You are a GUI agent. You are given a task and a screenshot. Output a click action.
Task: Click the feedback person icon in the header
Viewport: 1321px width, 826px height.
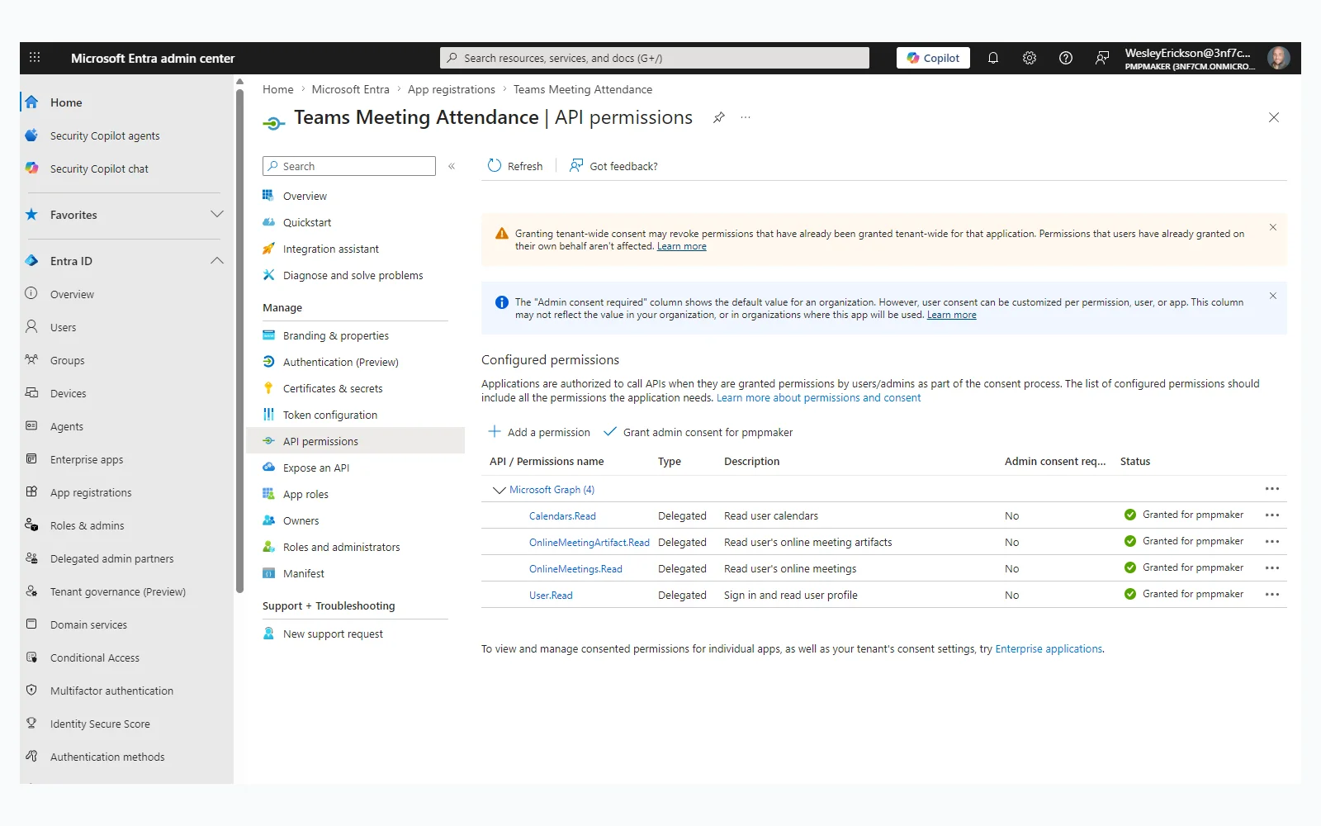click(x=1102, y=58)
